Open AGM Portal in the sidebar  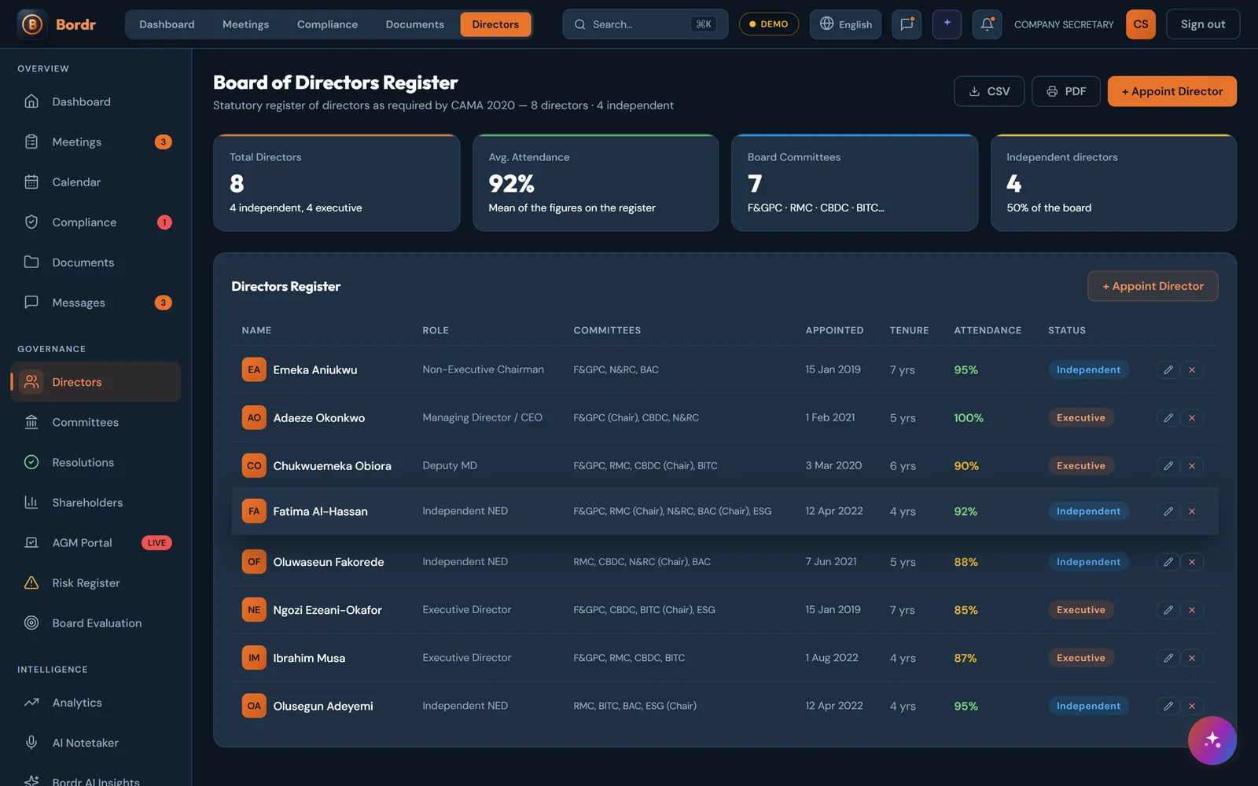tap(96, 542)
